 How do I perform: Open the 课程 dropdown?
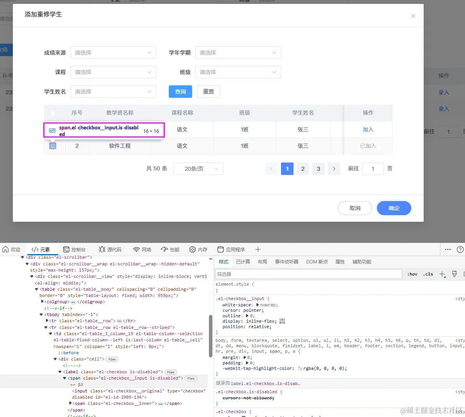click(x=113, y=72)
